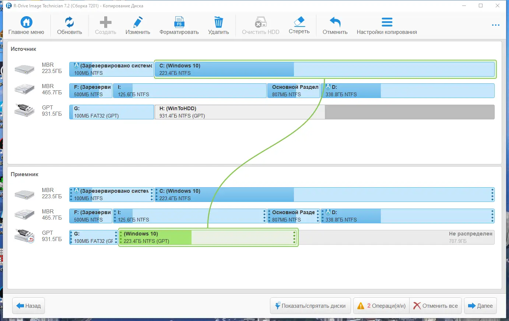Select source system reserved 100МБ partition
509x321 pixels.
pos(112,69)
